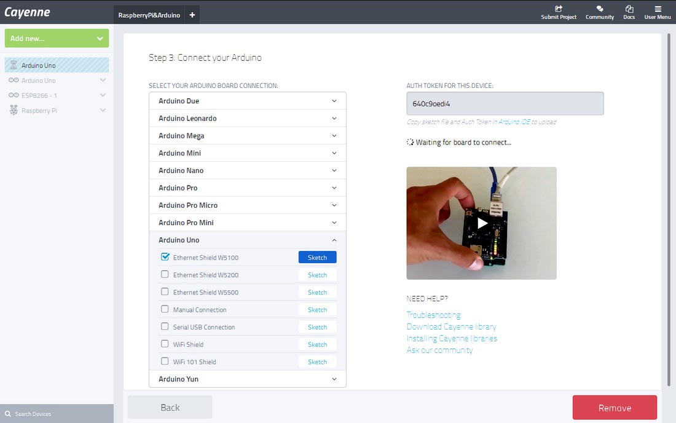Viewport: 676px width, 423px height.
Task: Open Sketch for Manual Connection
Action: (317, 310)
